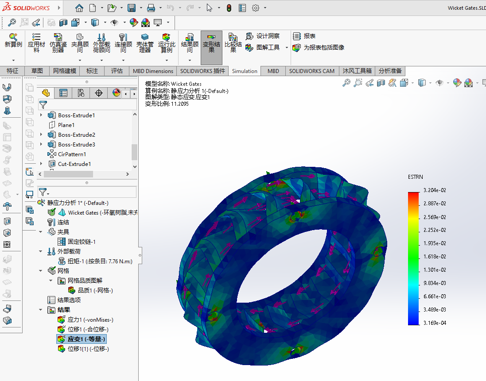Open the Options gear icon
The height and width of the screenshot is (381, 486).
tap(255, 8)
